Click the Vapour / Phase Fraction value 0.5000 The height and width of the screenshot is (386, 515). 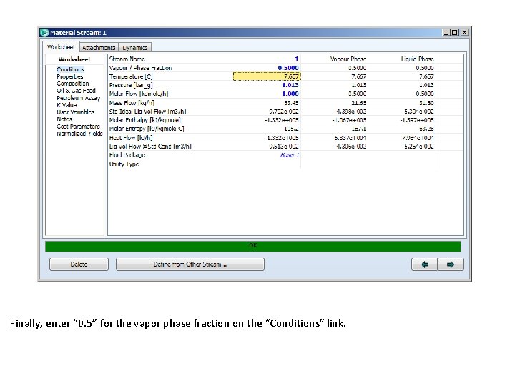tap(288, 68)
